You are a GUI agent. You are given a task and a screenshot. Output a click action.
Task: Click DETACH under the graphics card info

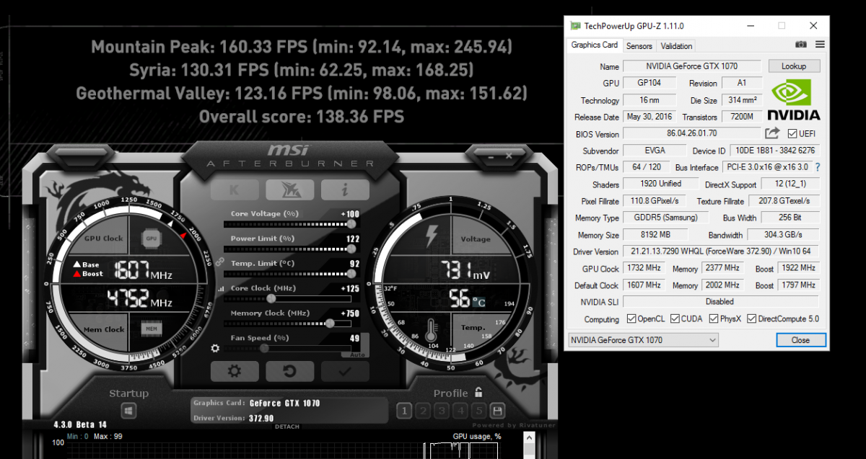287,427
